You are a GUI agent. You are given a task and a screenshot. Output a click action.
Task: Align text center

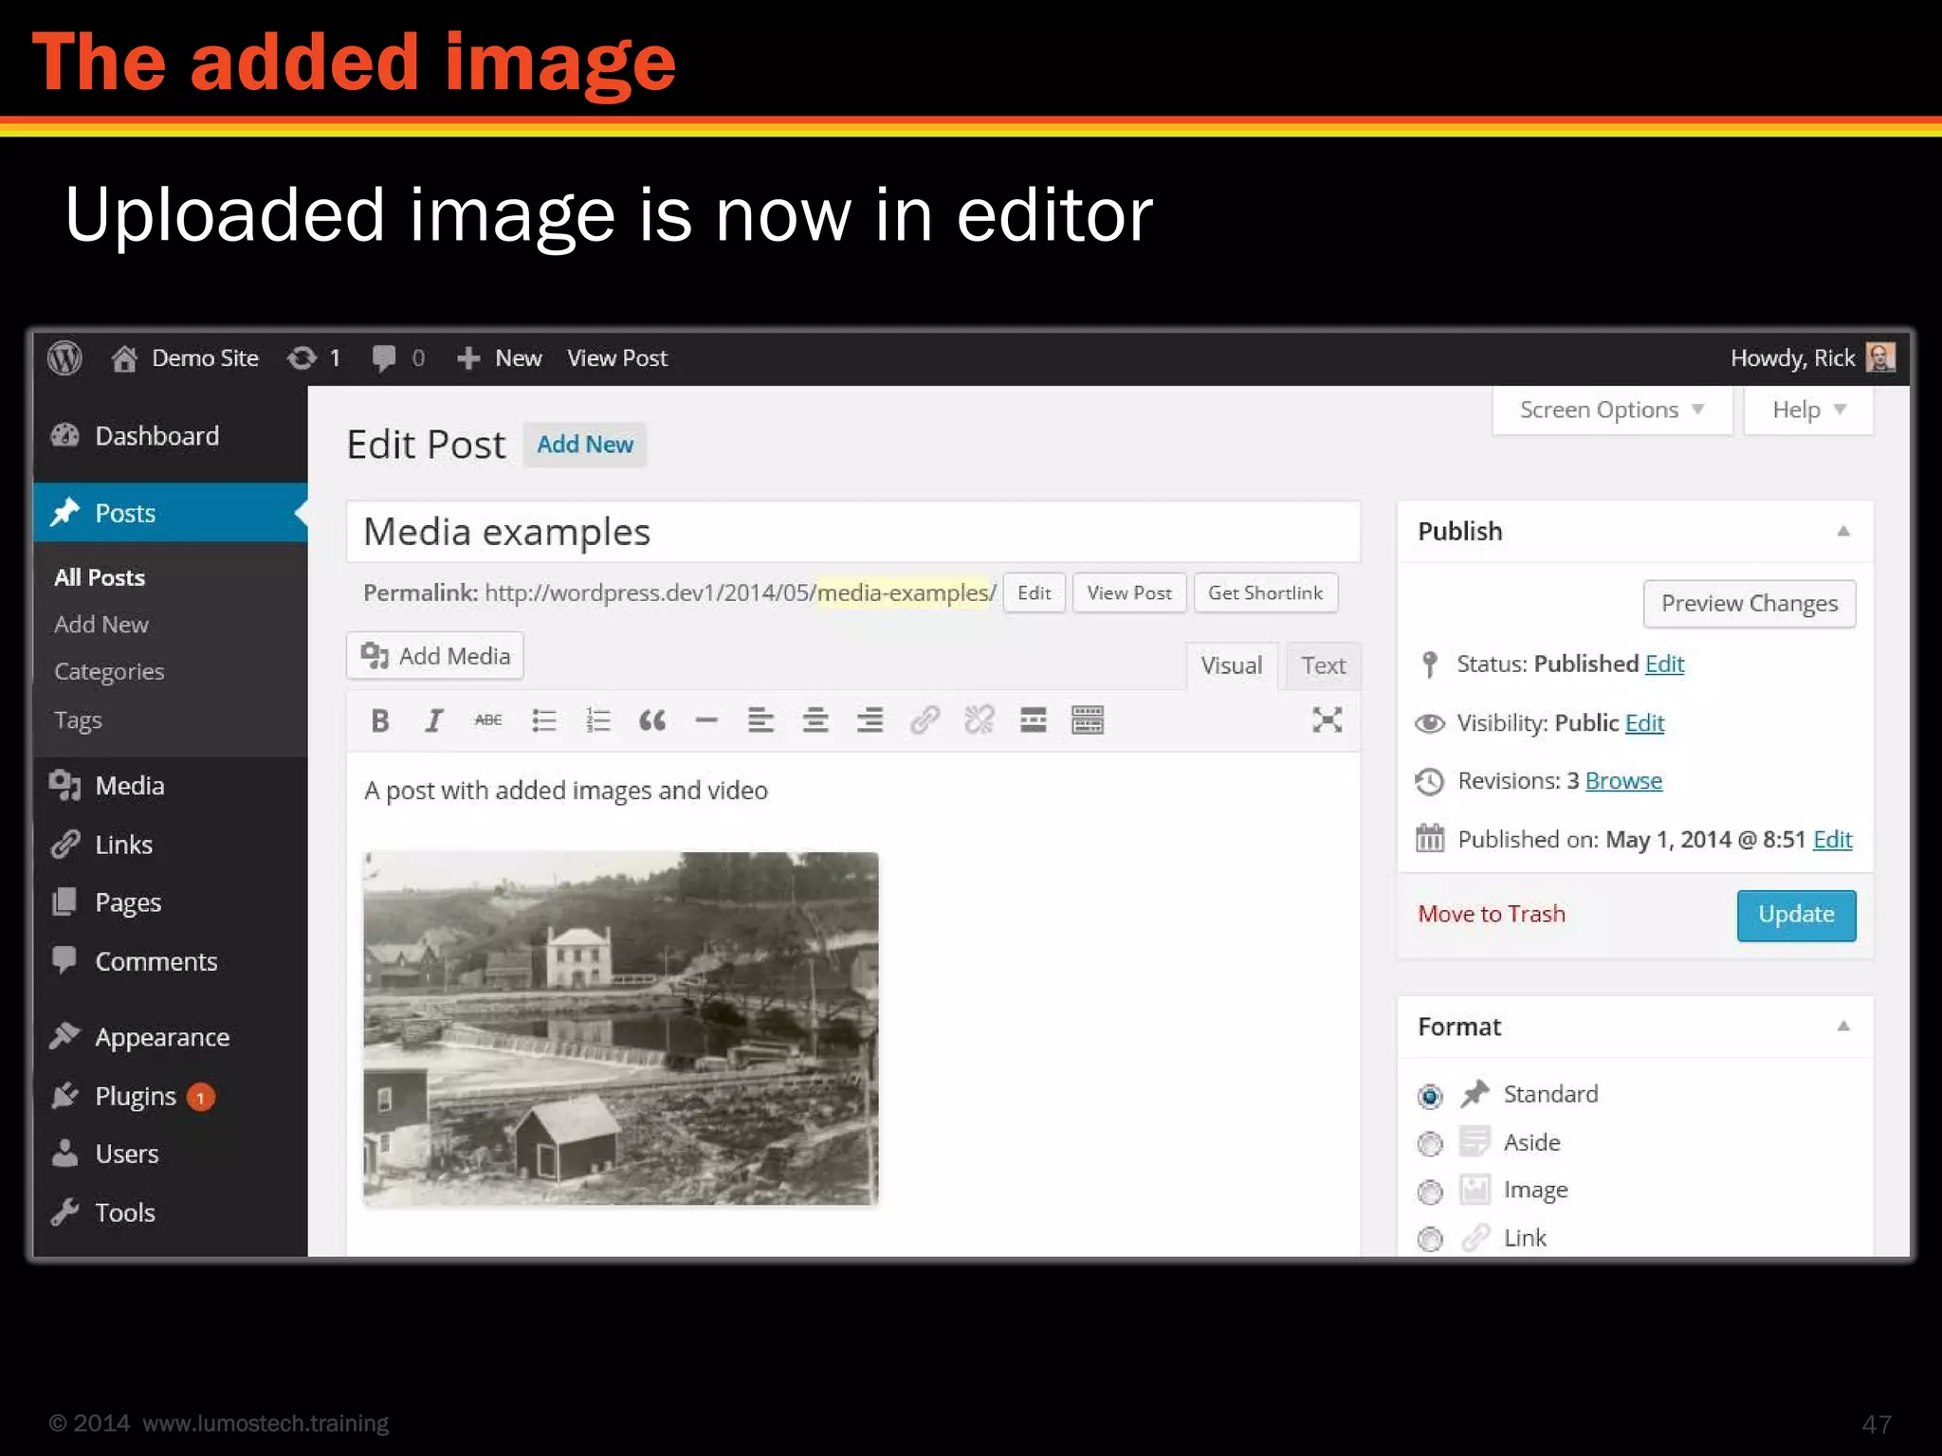(x=815, y=720)
